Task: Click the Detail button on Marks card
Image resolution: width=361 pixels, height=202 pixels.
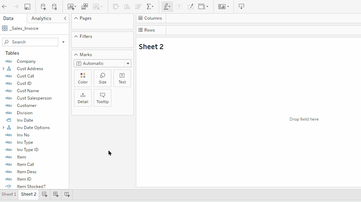Action: click(x=83, y=98)
